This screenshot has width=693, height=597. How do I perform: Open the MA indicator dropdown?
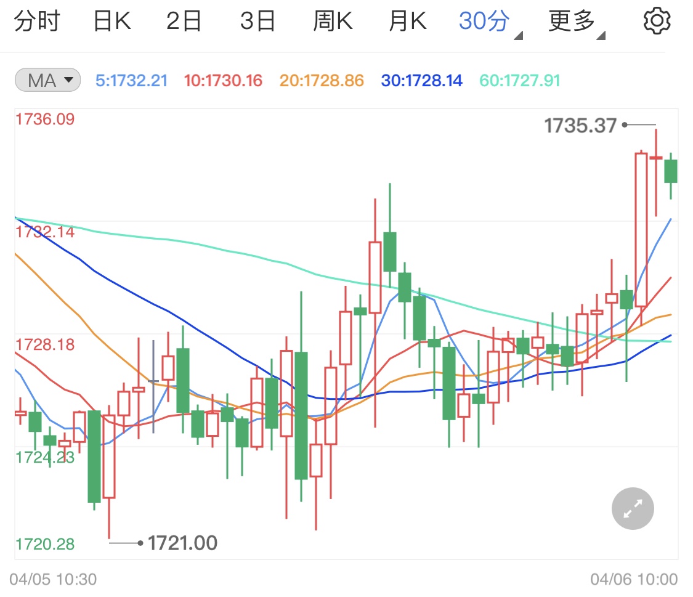tap(47, 80)
